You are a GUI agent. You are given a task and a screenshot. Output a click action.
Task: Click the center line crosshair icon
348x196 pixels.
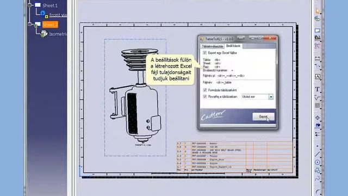pos(318,118)
